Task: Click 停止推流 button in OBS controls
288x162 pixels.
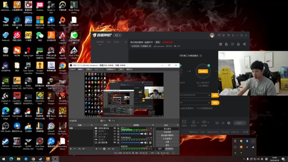Action: (167, 129)
